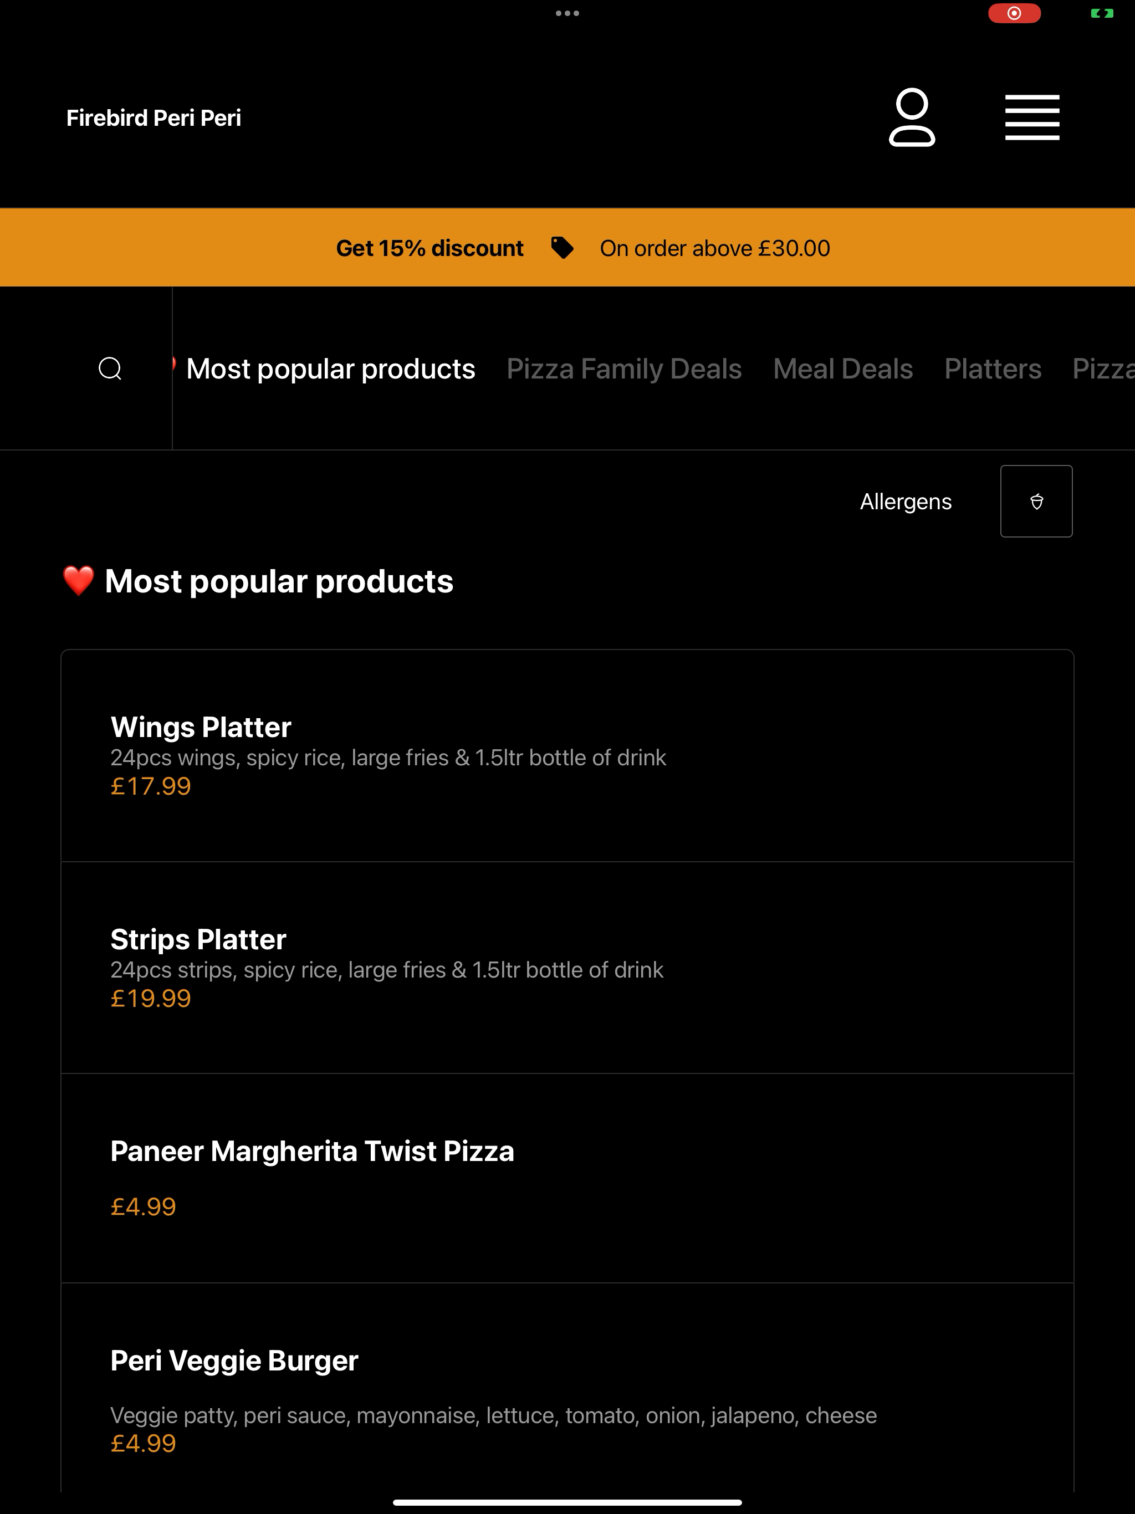
Task: Switch to Meal Deals tab
Action: pos(843,369)
